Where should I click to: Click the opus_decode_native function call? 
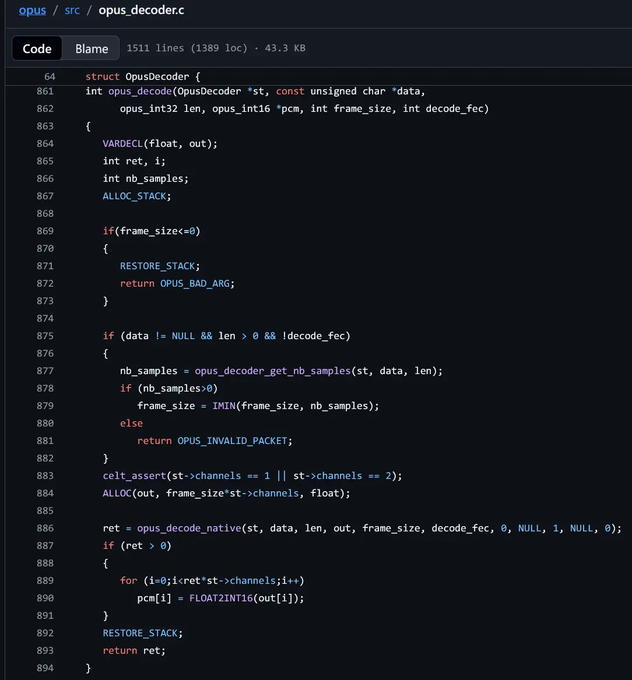click(x=189, y=528)
